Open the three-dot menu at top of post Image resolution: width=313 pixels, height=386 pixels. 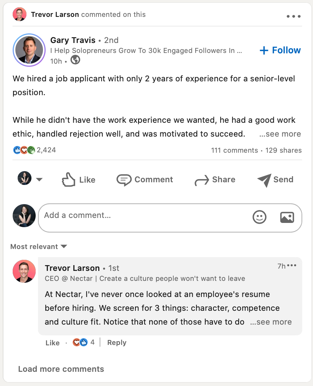(x=293, y=16)
